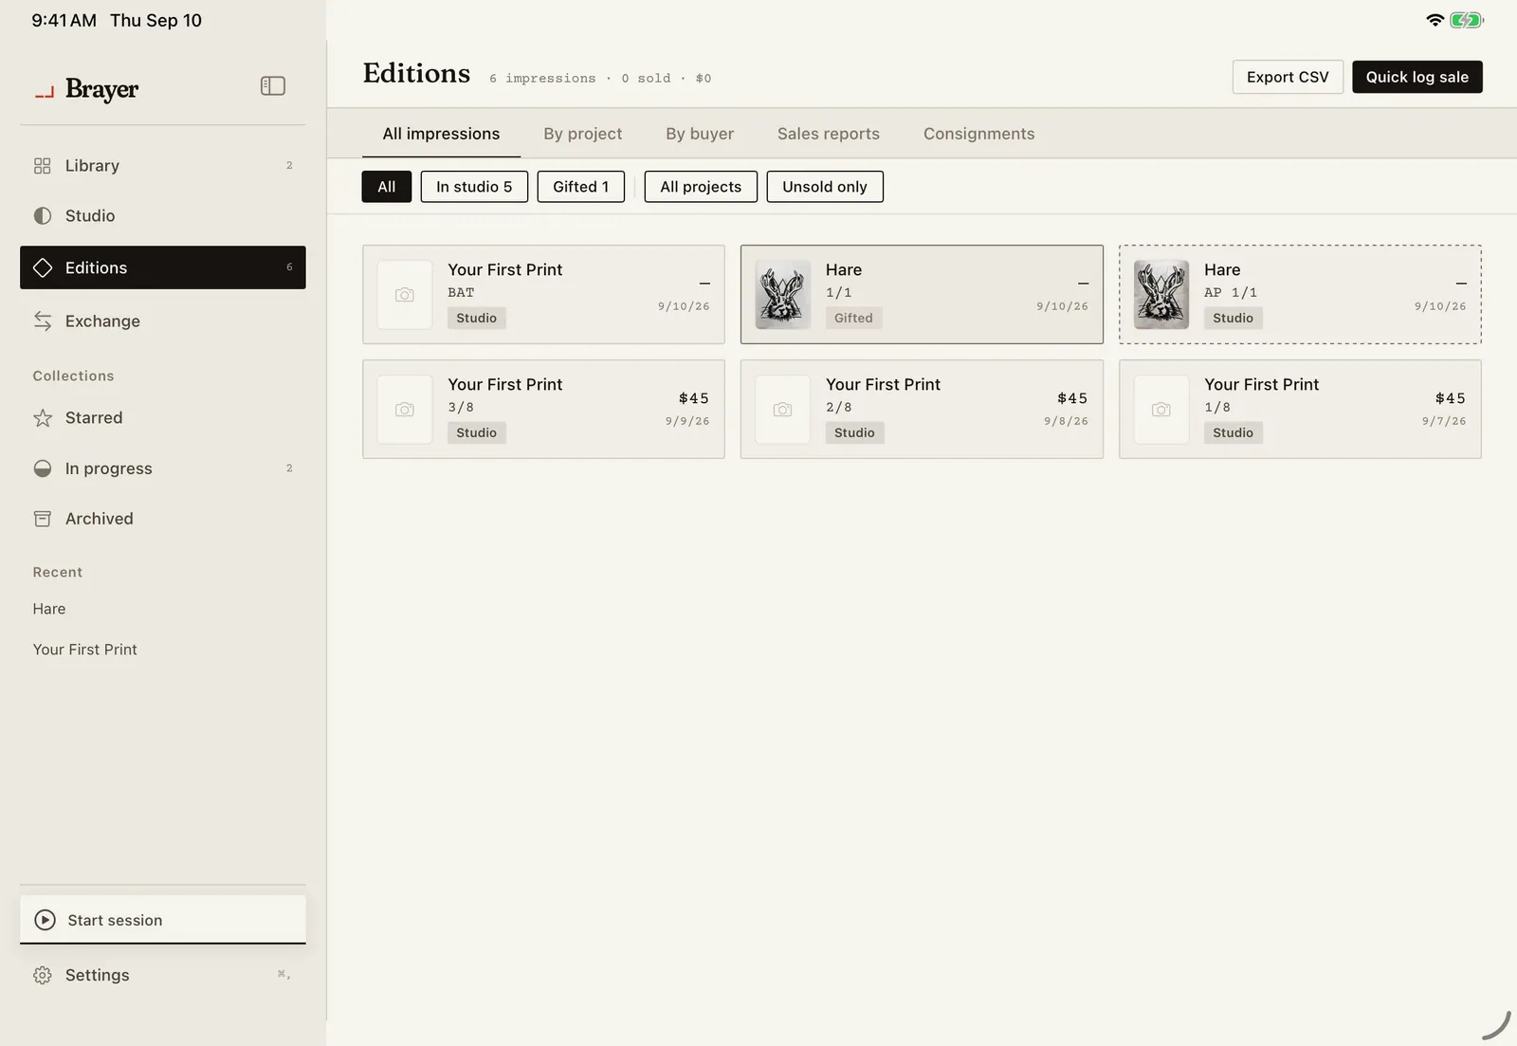This screenshot has height=1046, width=1517.
Task: Click the In progress half-filled icon
Action: click(x=42, y=468)
